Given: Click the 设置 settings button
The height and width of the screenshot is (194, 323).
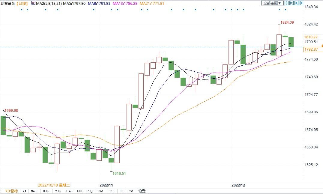Looking at the screenshot, I should click(x=142, y=191).
